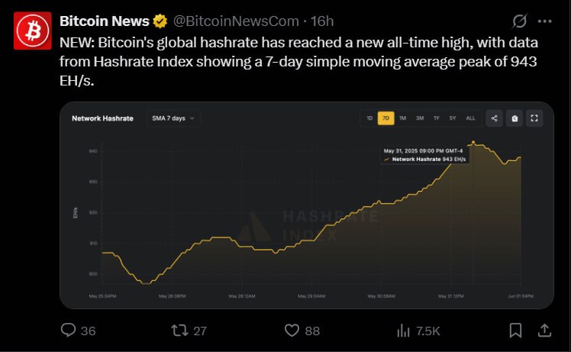This screenshot has height=352, width=571.
Task: Show ALL time hashrate data
Action: 470,118
